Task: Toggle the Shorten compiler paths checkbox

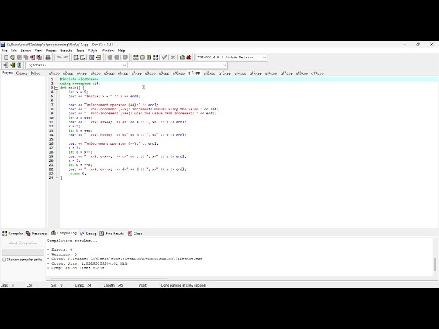Action: click(x=4, y=260)
